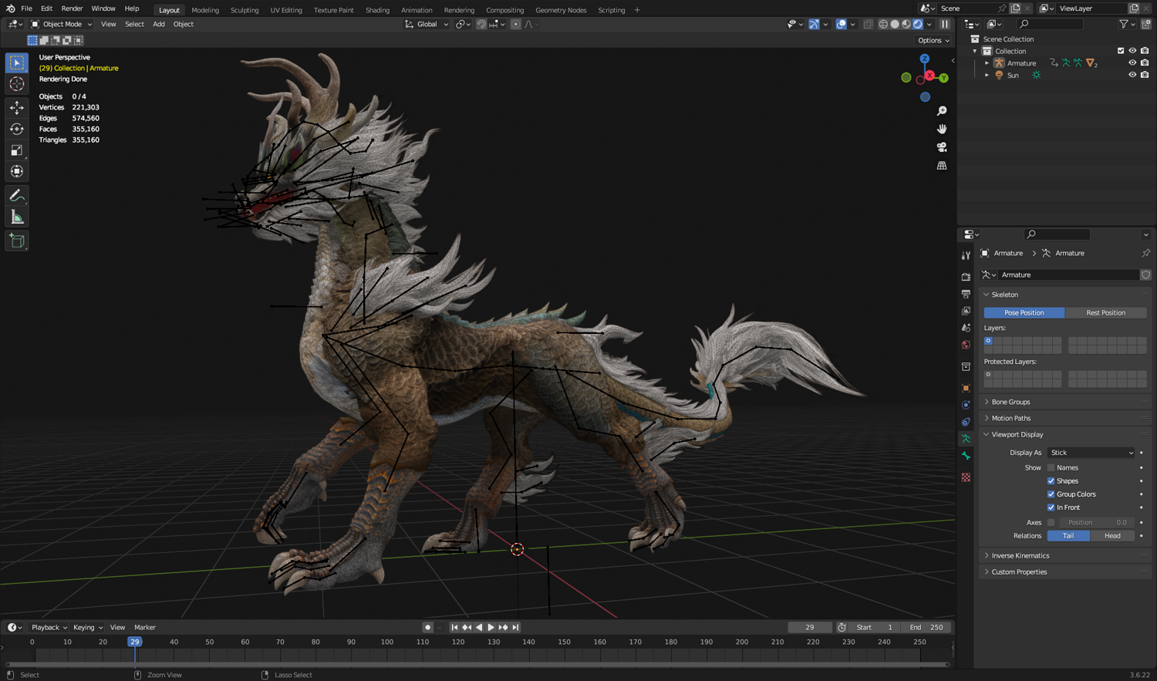Click the Rest Position button
1157x681 pixels.
pyautogui.click(x=1105, y=313)
